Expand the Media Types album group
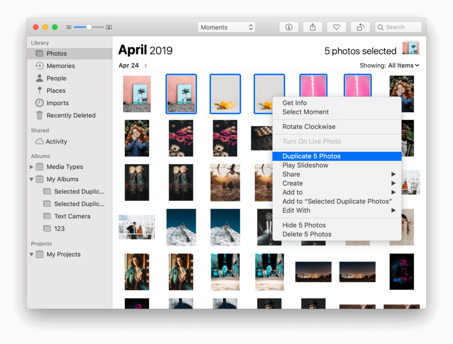453x344 pixels. pos(31,167)
